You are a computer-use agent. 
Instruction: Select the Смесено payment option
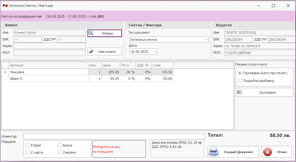click(60, 152)
